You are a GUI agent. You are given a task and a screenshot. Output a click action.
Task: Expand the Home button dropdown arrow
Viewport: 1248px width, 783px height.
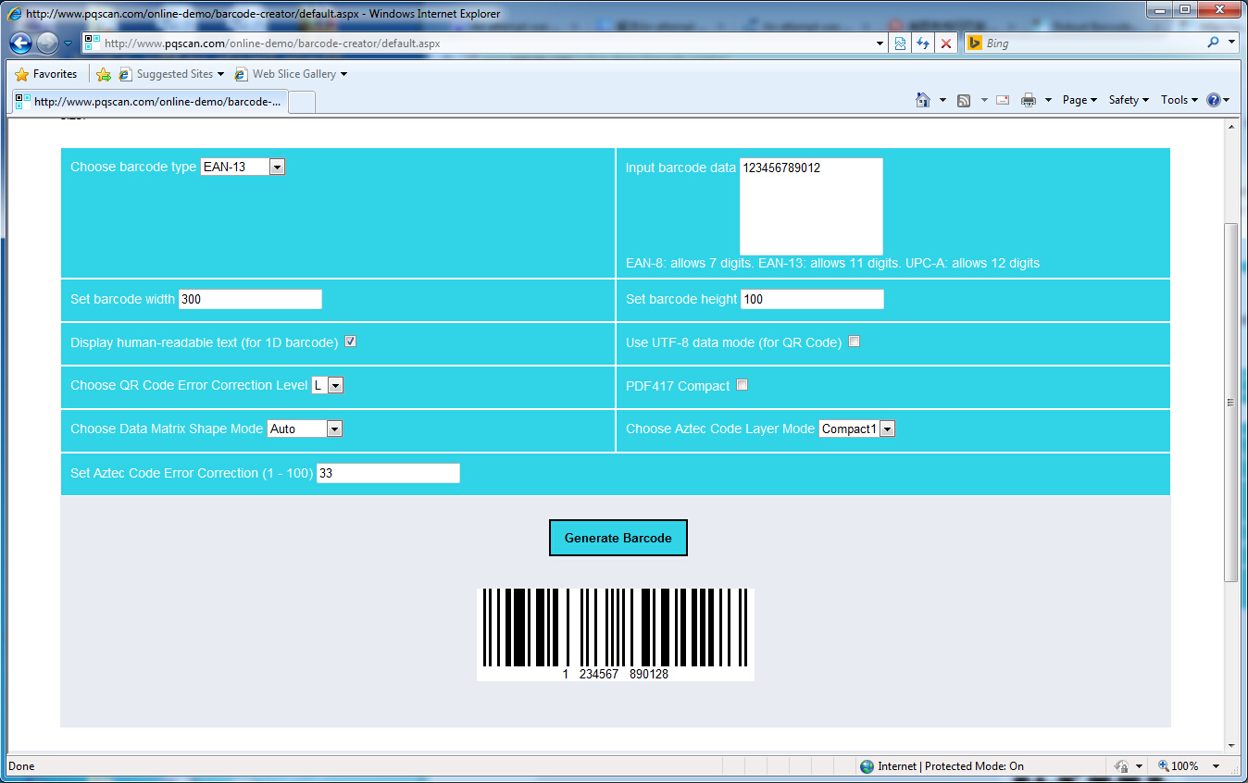(x=942, y=100)
